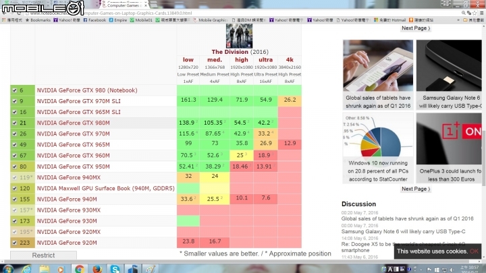Expand the bookmarks overflow chevron
The image size is (486, 273).
pyautogui.click(x=458, y=20)
